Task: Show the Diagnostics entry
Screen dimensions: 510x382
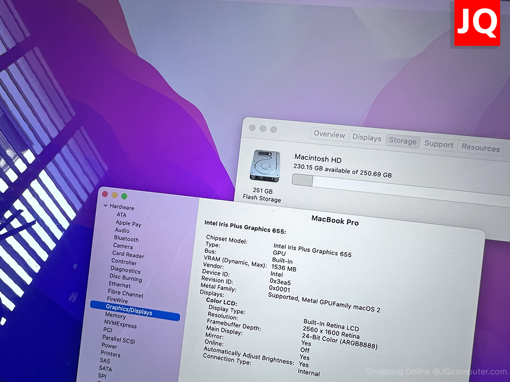Action: click(x=125, y=270)
